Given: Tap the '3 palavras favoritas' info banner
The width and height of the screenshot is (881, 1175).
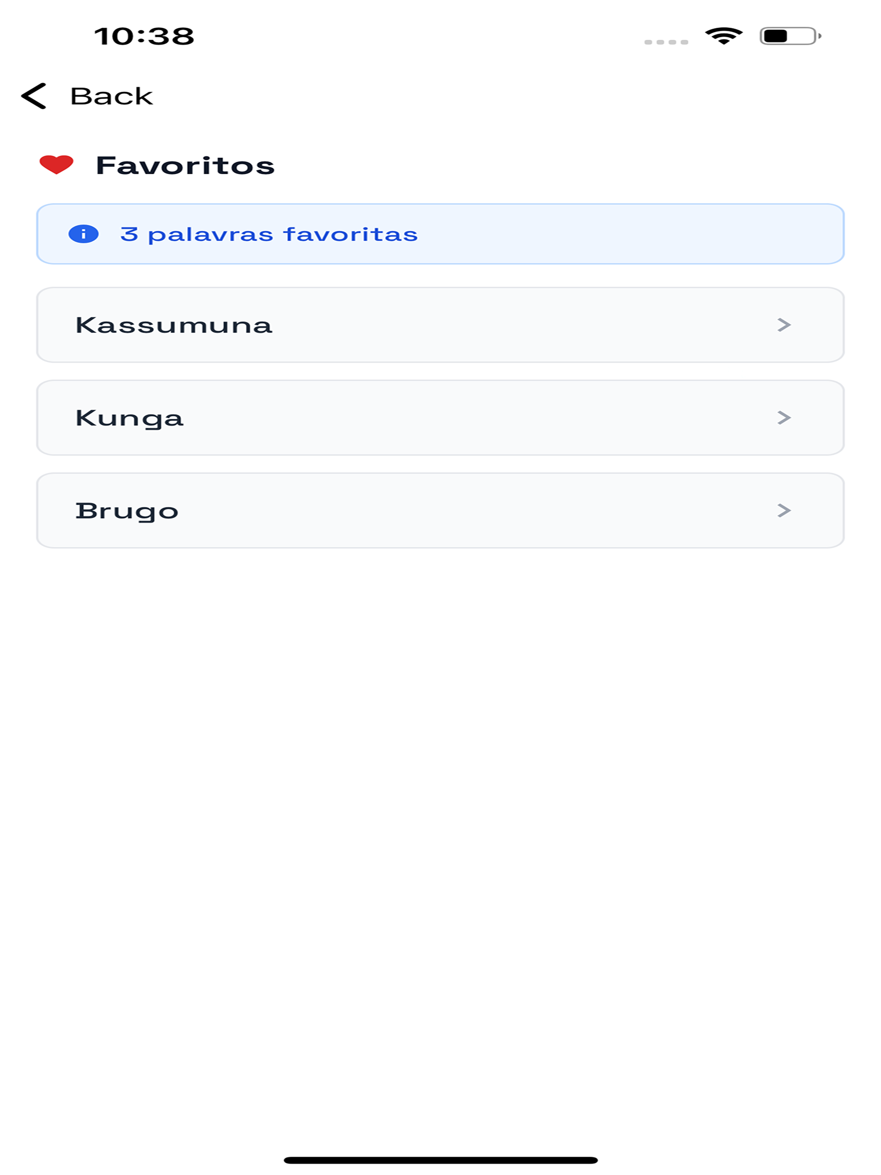Looking at the screenshot, I should coord(440,234).
